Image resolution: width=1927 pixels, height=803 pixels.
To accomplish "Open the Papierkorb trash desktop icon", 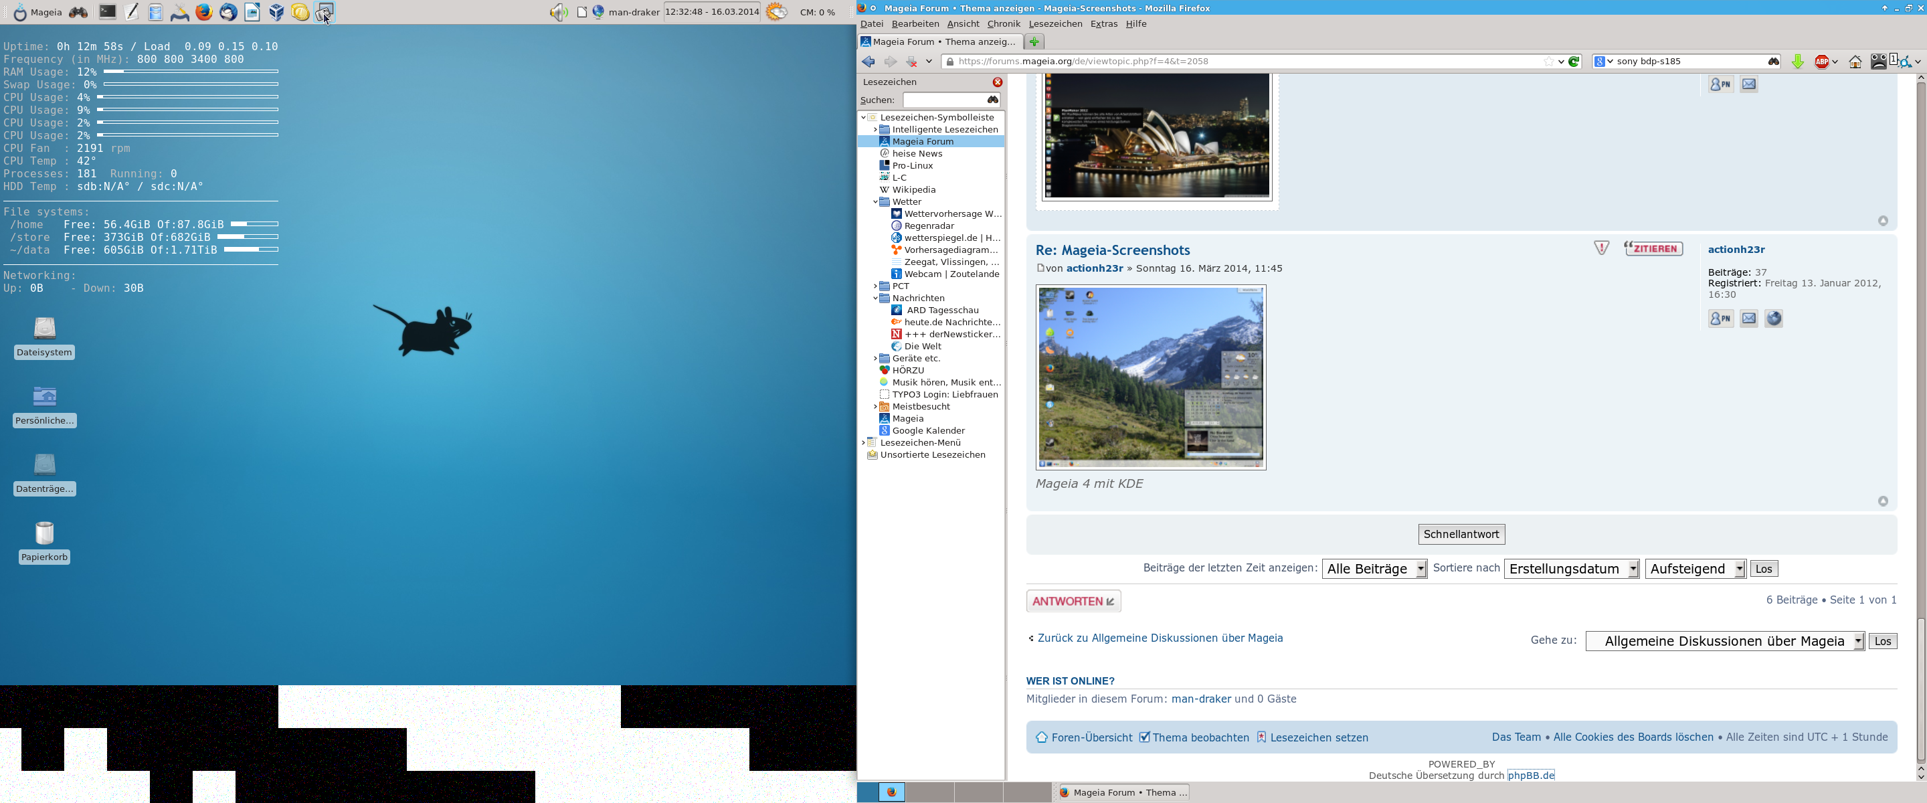I will coord(44,543).
